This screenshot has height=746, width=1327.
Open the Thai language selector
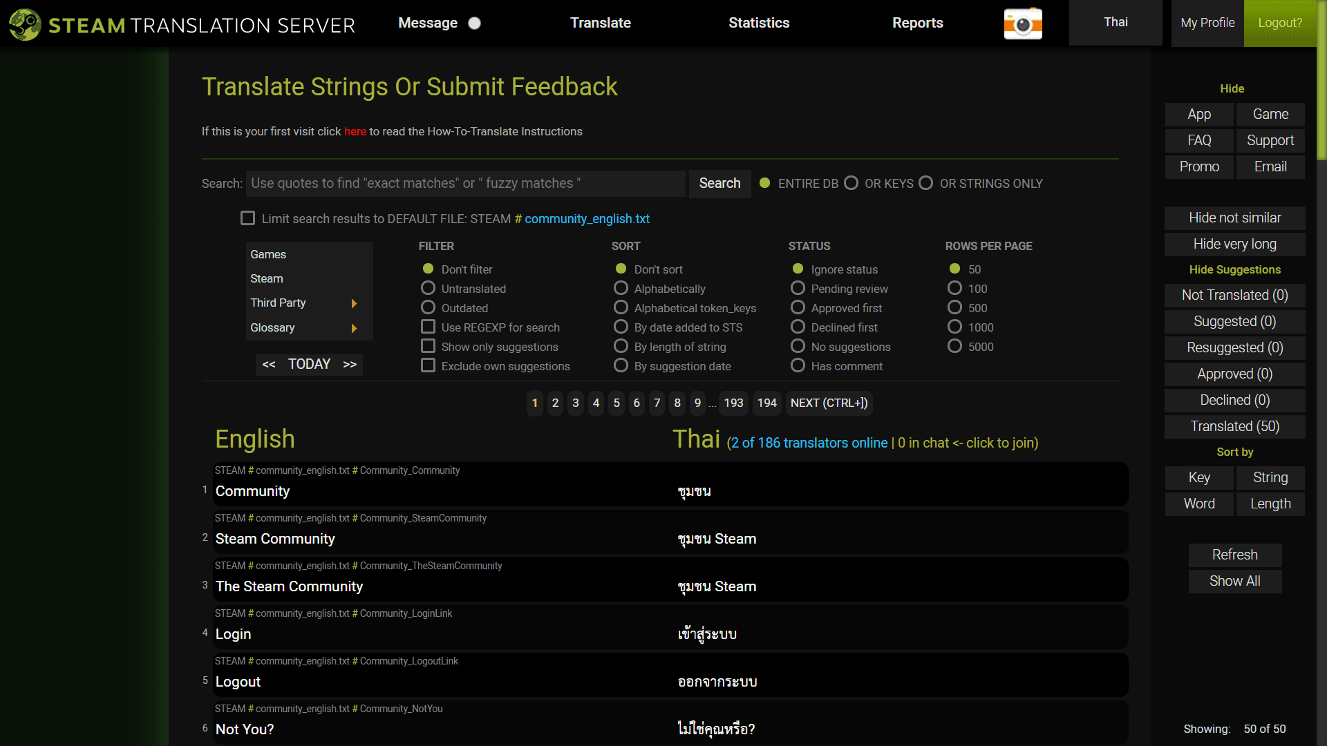coord(1115,23)
